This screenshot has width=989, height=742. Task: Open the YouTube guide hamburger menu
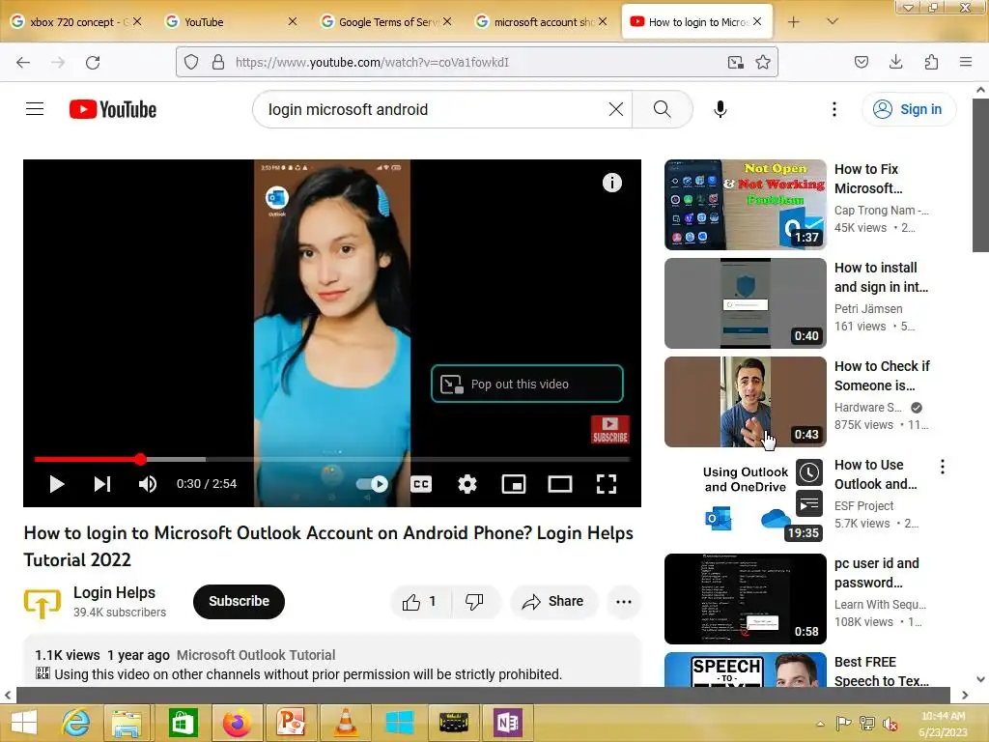pos(35,109)
